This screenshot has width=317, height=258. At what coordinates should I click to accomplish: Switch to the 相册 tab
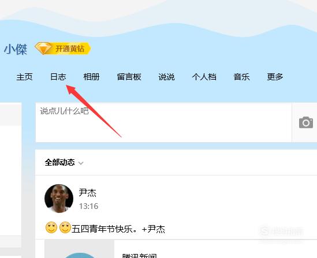[x=91, y=77]
